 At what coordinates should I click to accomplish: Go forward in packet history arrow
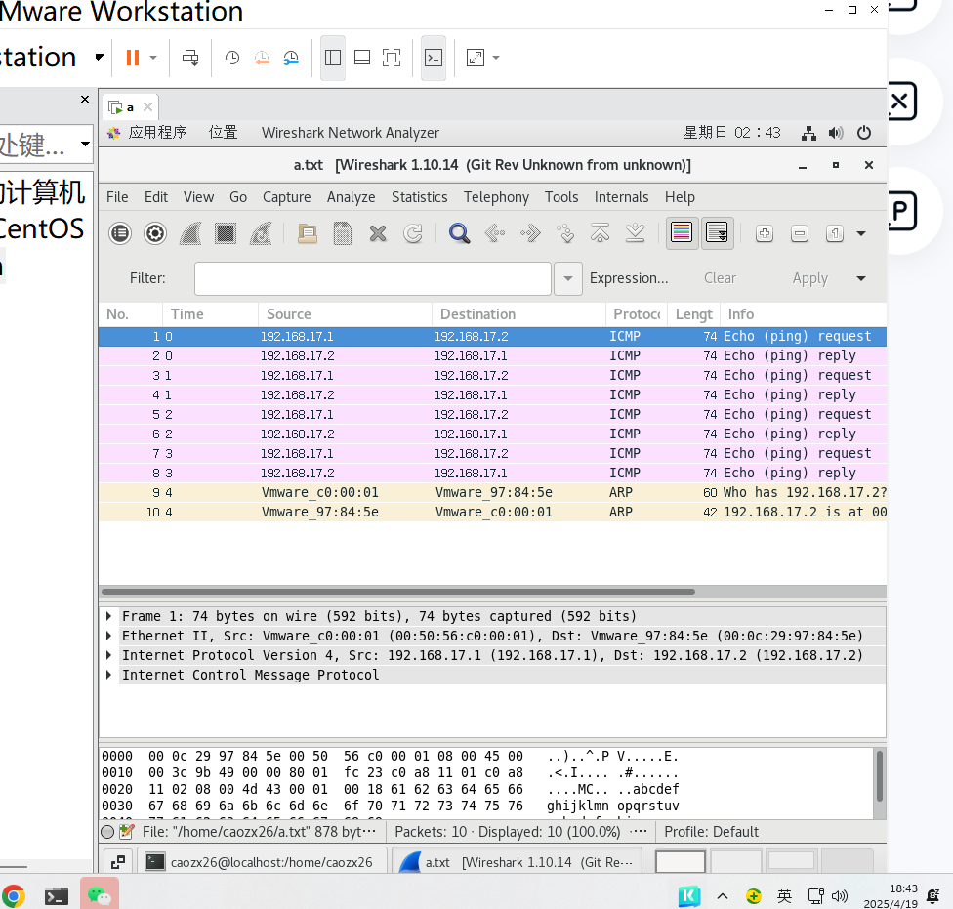[530, 233]
